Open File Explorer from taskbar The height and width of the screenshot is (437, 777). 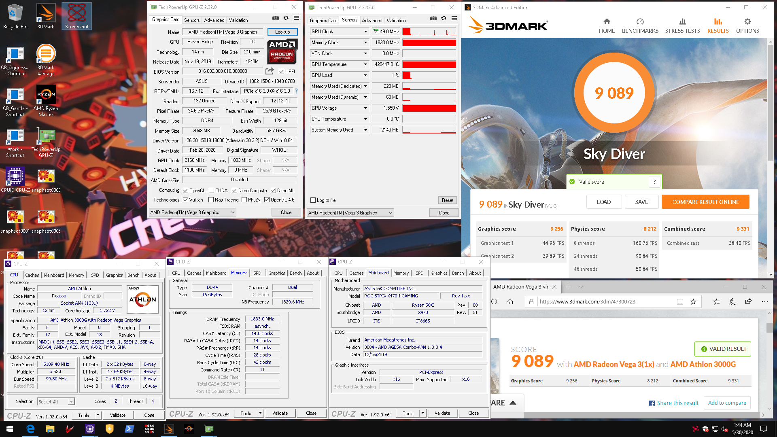[x=50, y=429]
